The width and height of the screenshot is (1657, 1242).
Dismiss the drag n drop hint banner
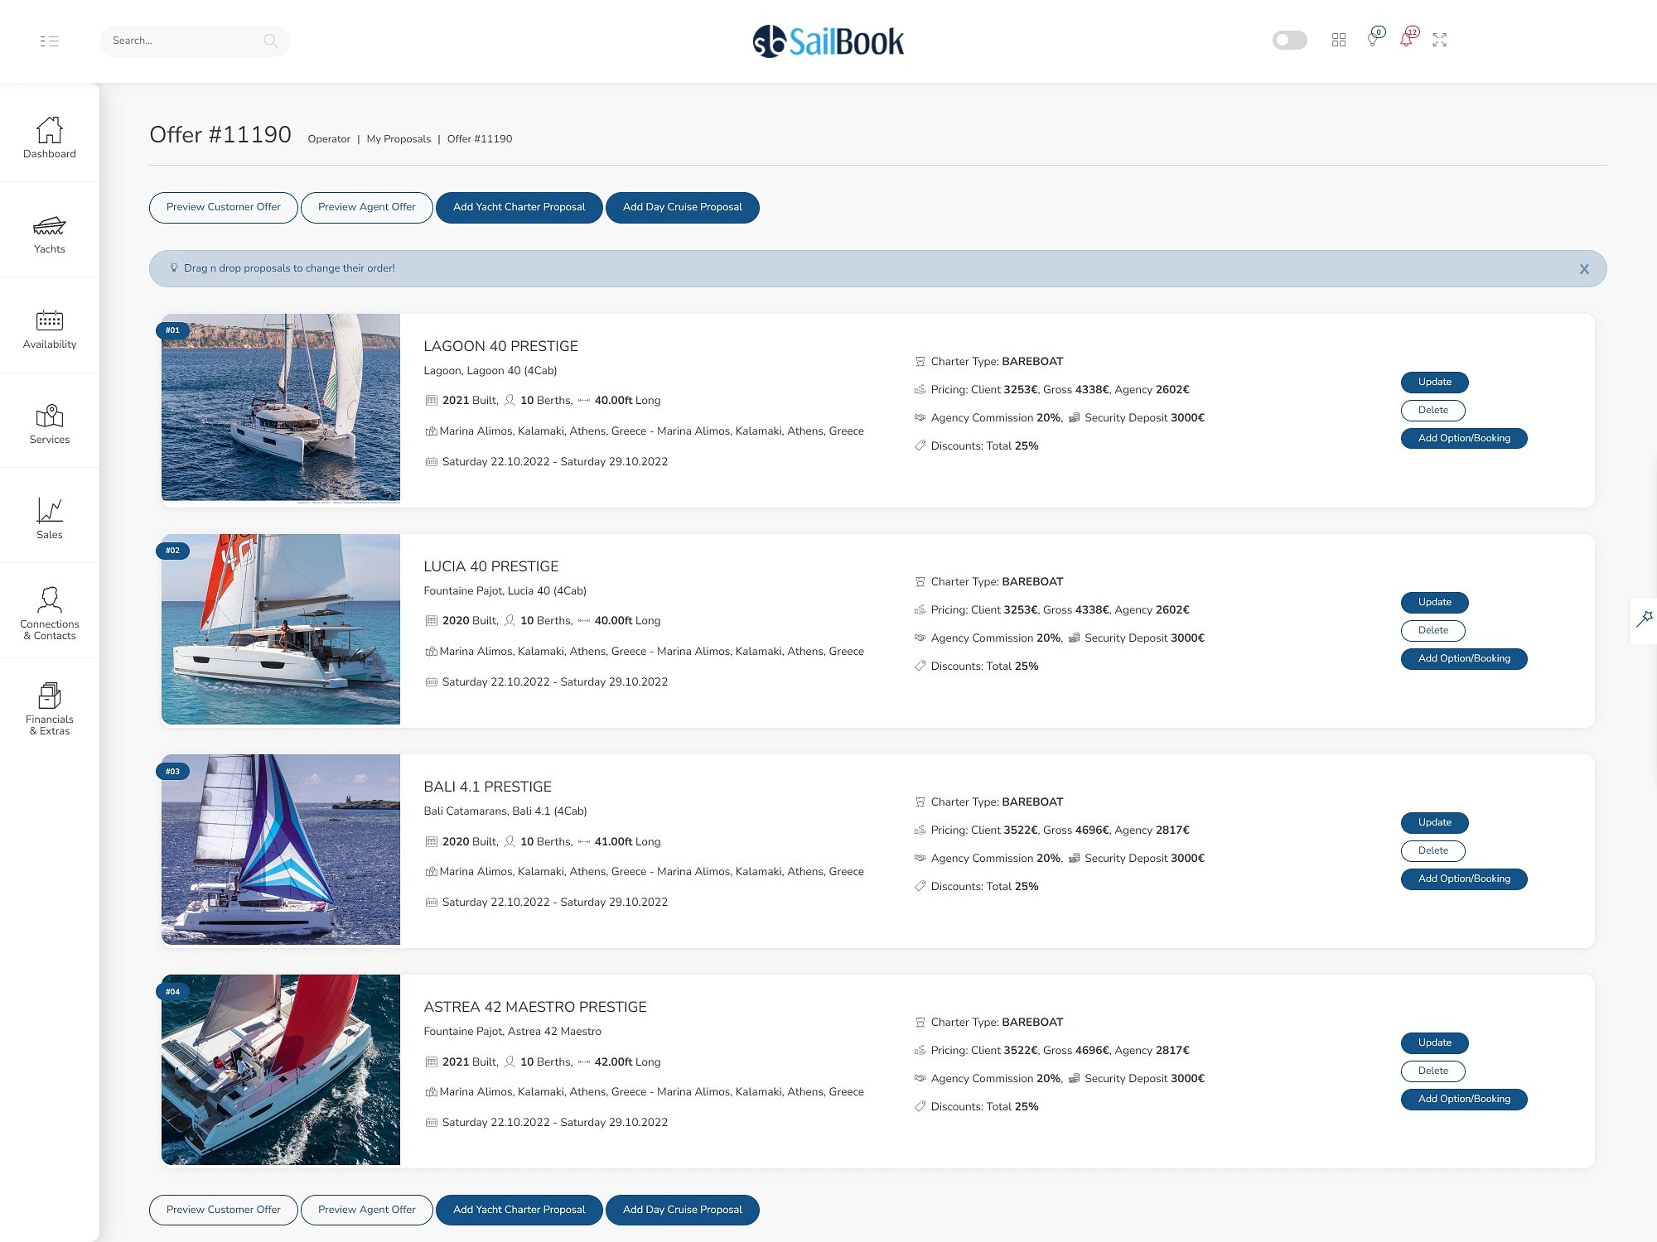[x=1584, y=269]
